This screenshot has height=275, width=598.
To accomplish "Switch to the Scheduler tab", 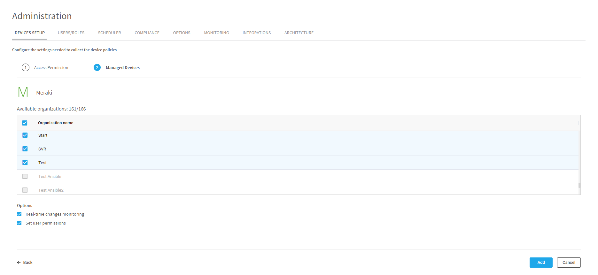I will coord(109,33).
